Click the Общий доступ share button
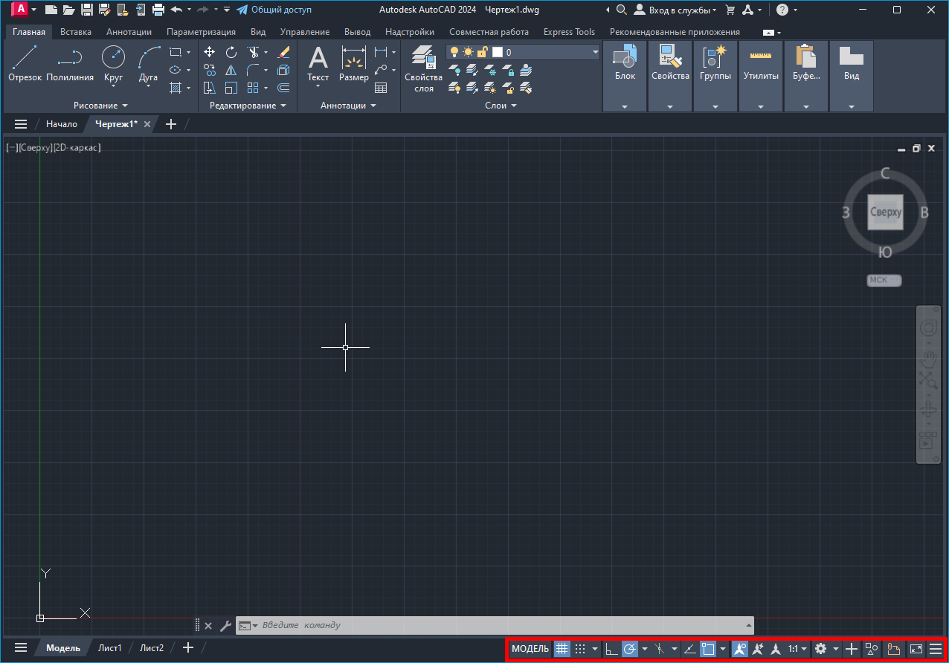This screenshot has height=663, width=949. (x=274, y=10)
